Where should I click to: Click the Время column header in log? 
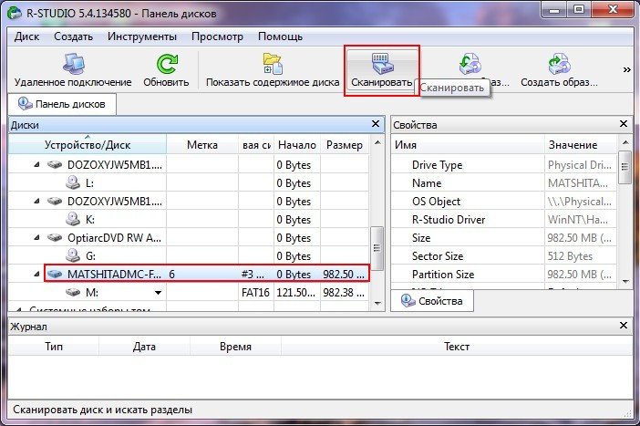tap(235, 347)
